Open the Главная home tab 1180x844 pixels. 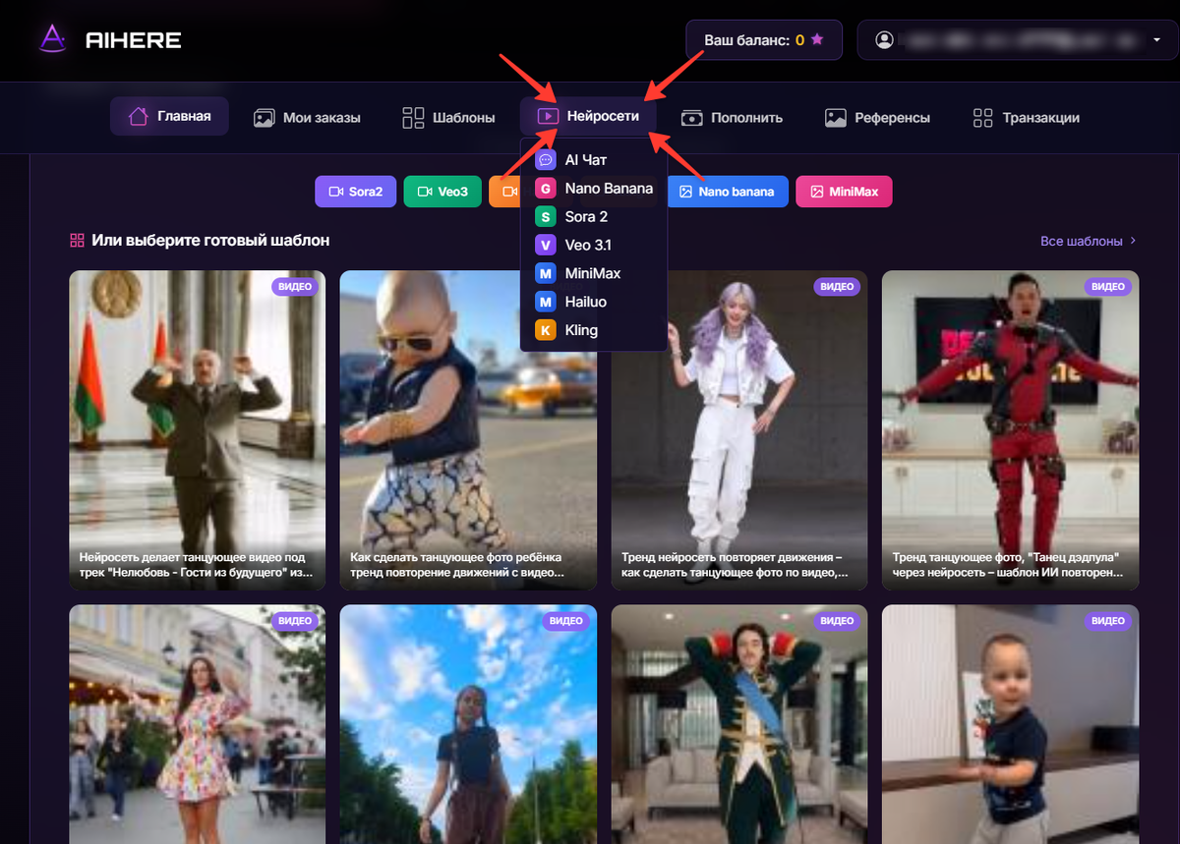tap(169, 116)
